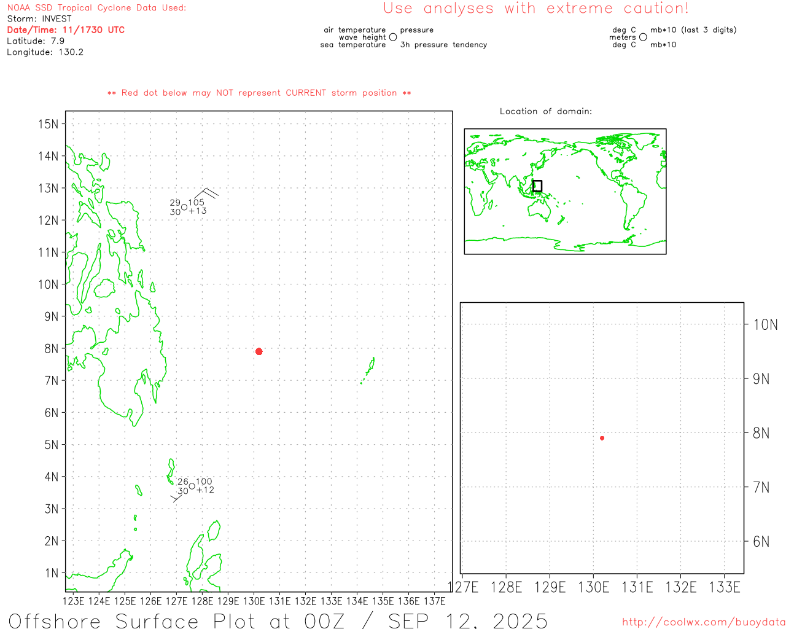Click the '8N' latitude label on main map
Image resolution: width=786 pixels, height=629 pixels.
click(51, 348)
